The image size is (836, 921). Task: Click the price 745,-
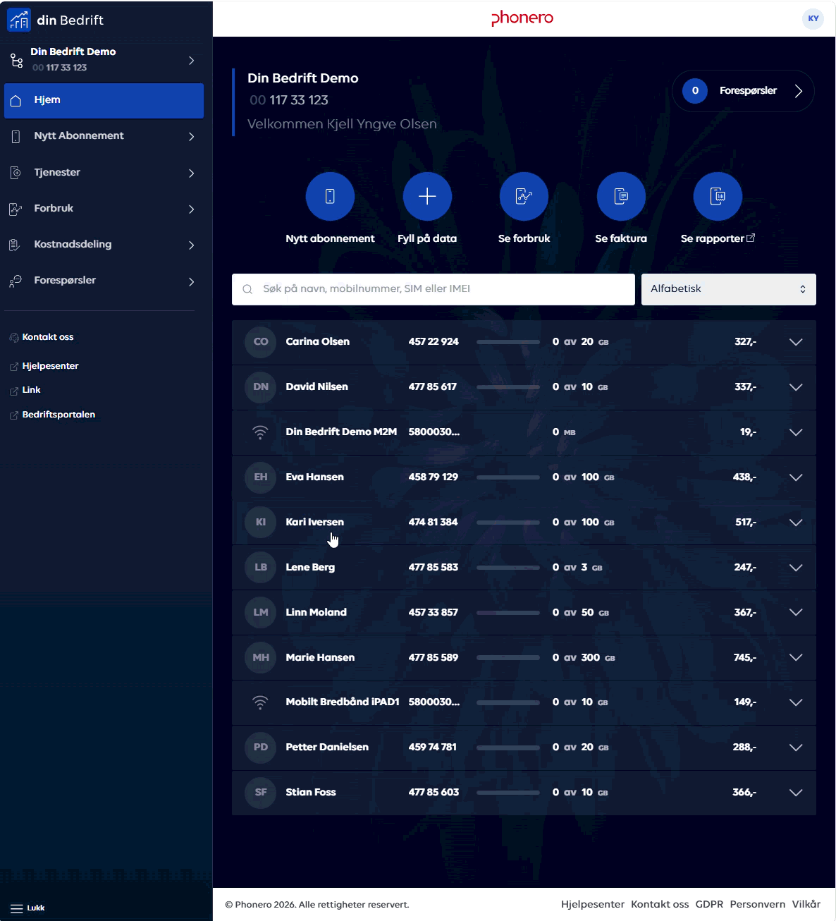745,657
